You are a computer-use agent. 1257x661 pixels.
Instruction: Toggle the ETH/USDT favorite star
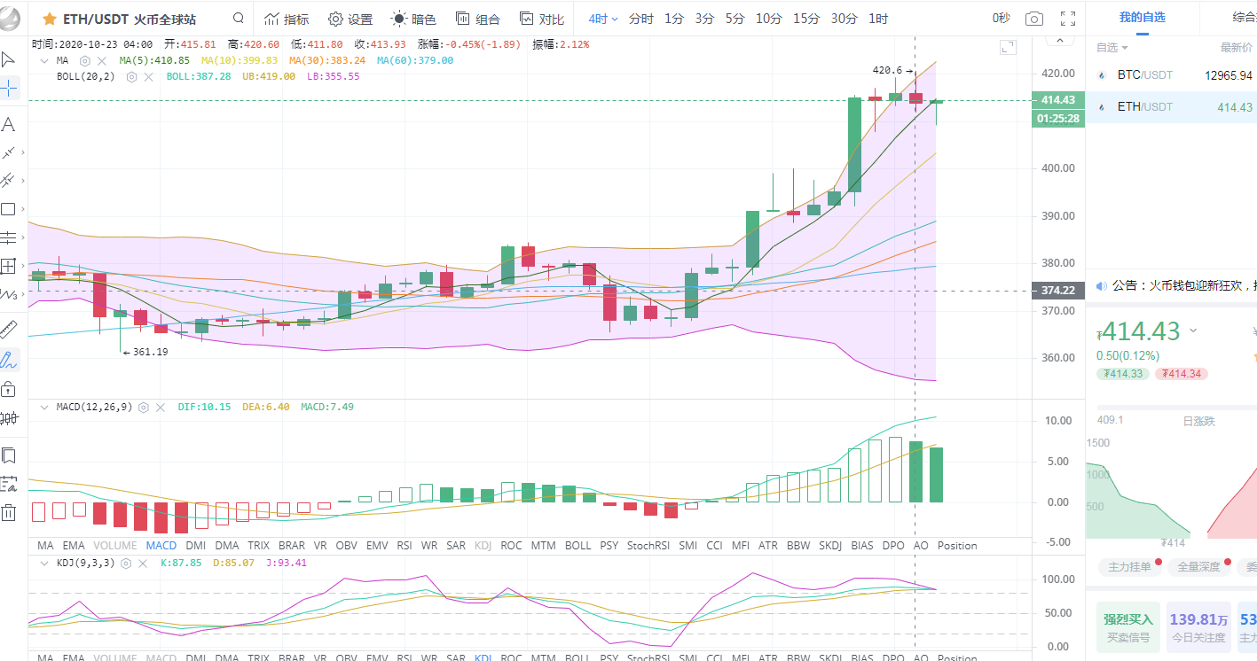[x=50, y=19]
